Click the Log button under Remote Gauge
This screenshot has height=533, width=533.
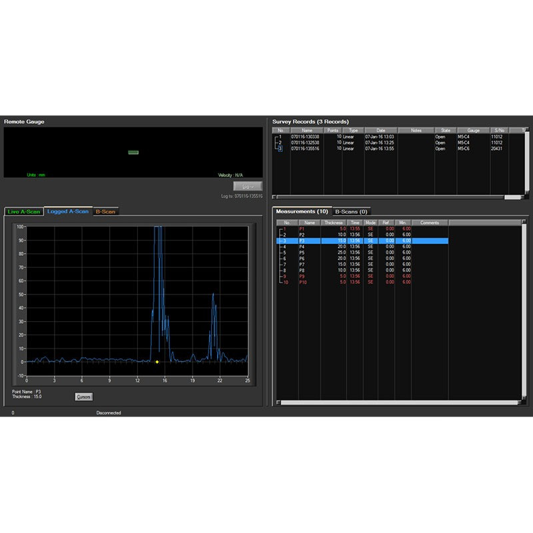(x=248, y=187)
